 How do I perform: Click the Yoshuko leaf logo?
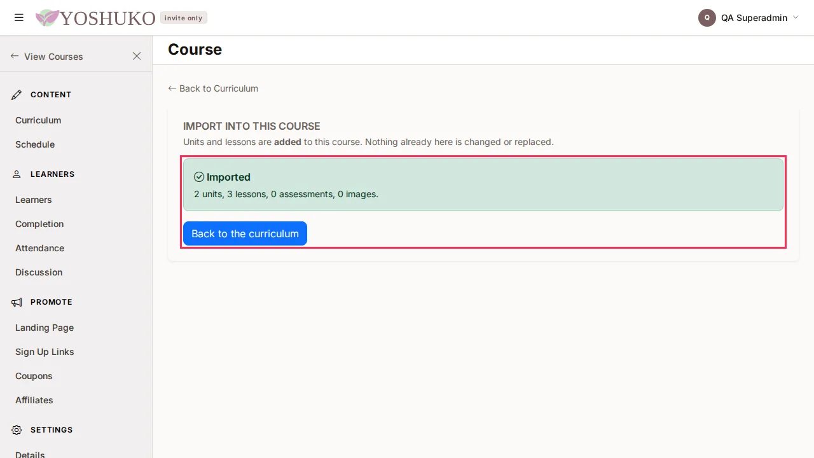tap(47, 18)
